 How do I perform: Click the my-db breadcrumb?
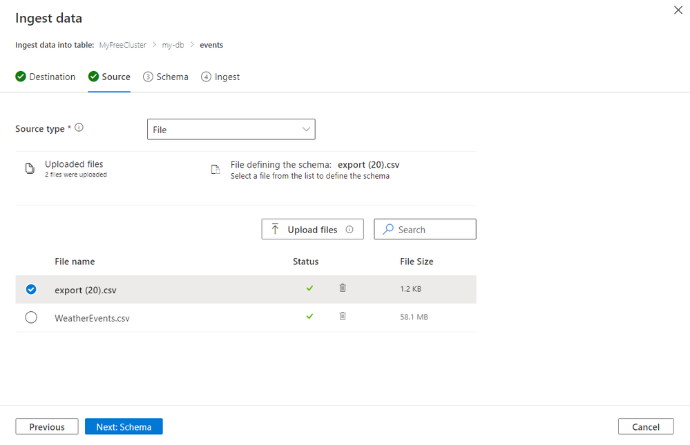[x=173, y=45]
